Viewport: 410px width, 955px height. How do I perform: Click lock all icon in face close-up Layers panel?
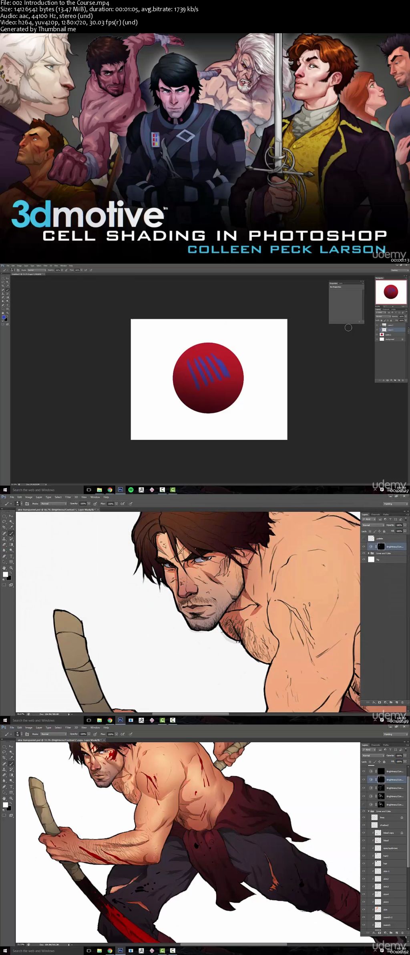tap(384, 531)
